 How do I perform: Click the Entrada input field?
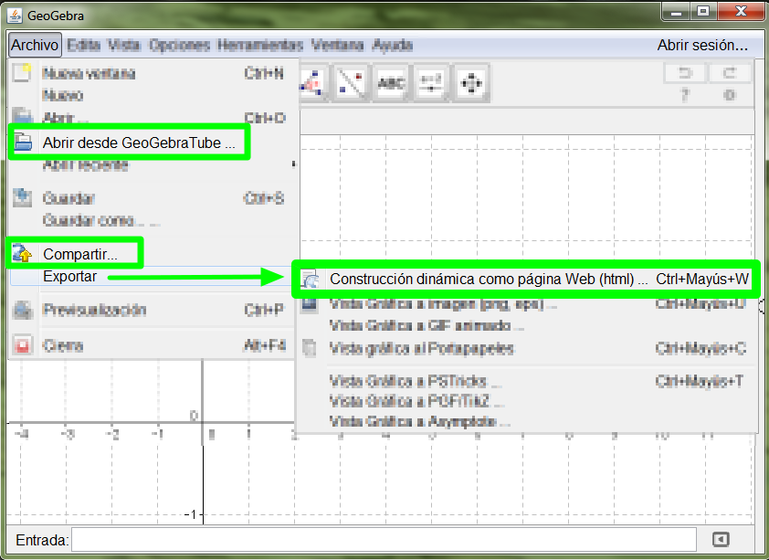click(384, 539)
